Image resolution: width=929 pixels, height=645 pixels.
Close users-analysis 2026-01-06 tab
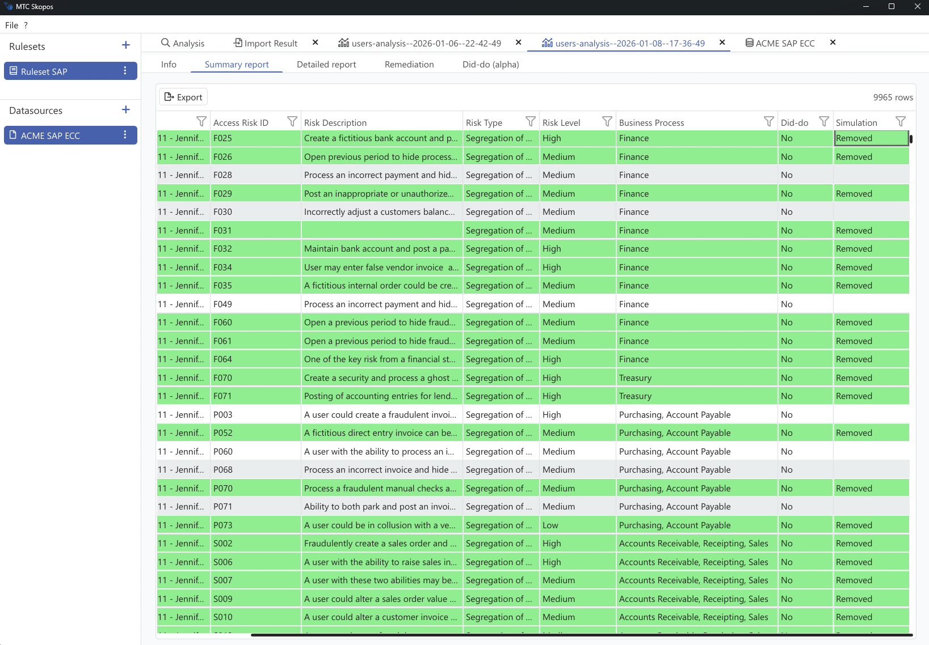pyautogui.click(x=518, y=43)
